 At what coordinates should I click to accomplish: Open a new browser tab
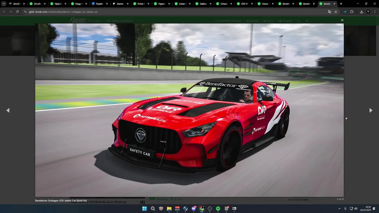click(x=341, y=4)
